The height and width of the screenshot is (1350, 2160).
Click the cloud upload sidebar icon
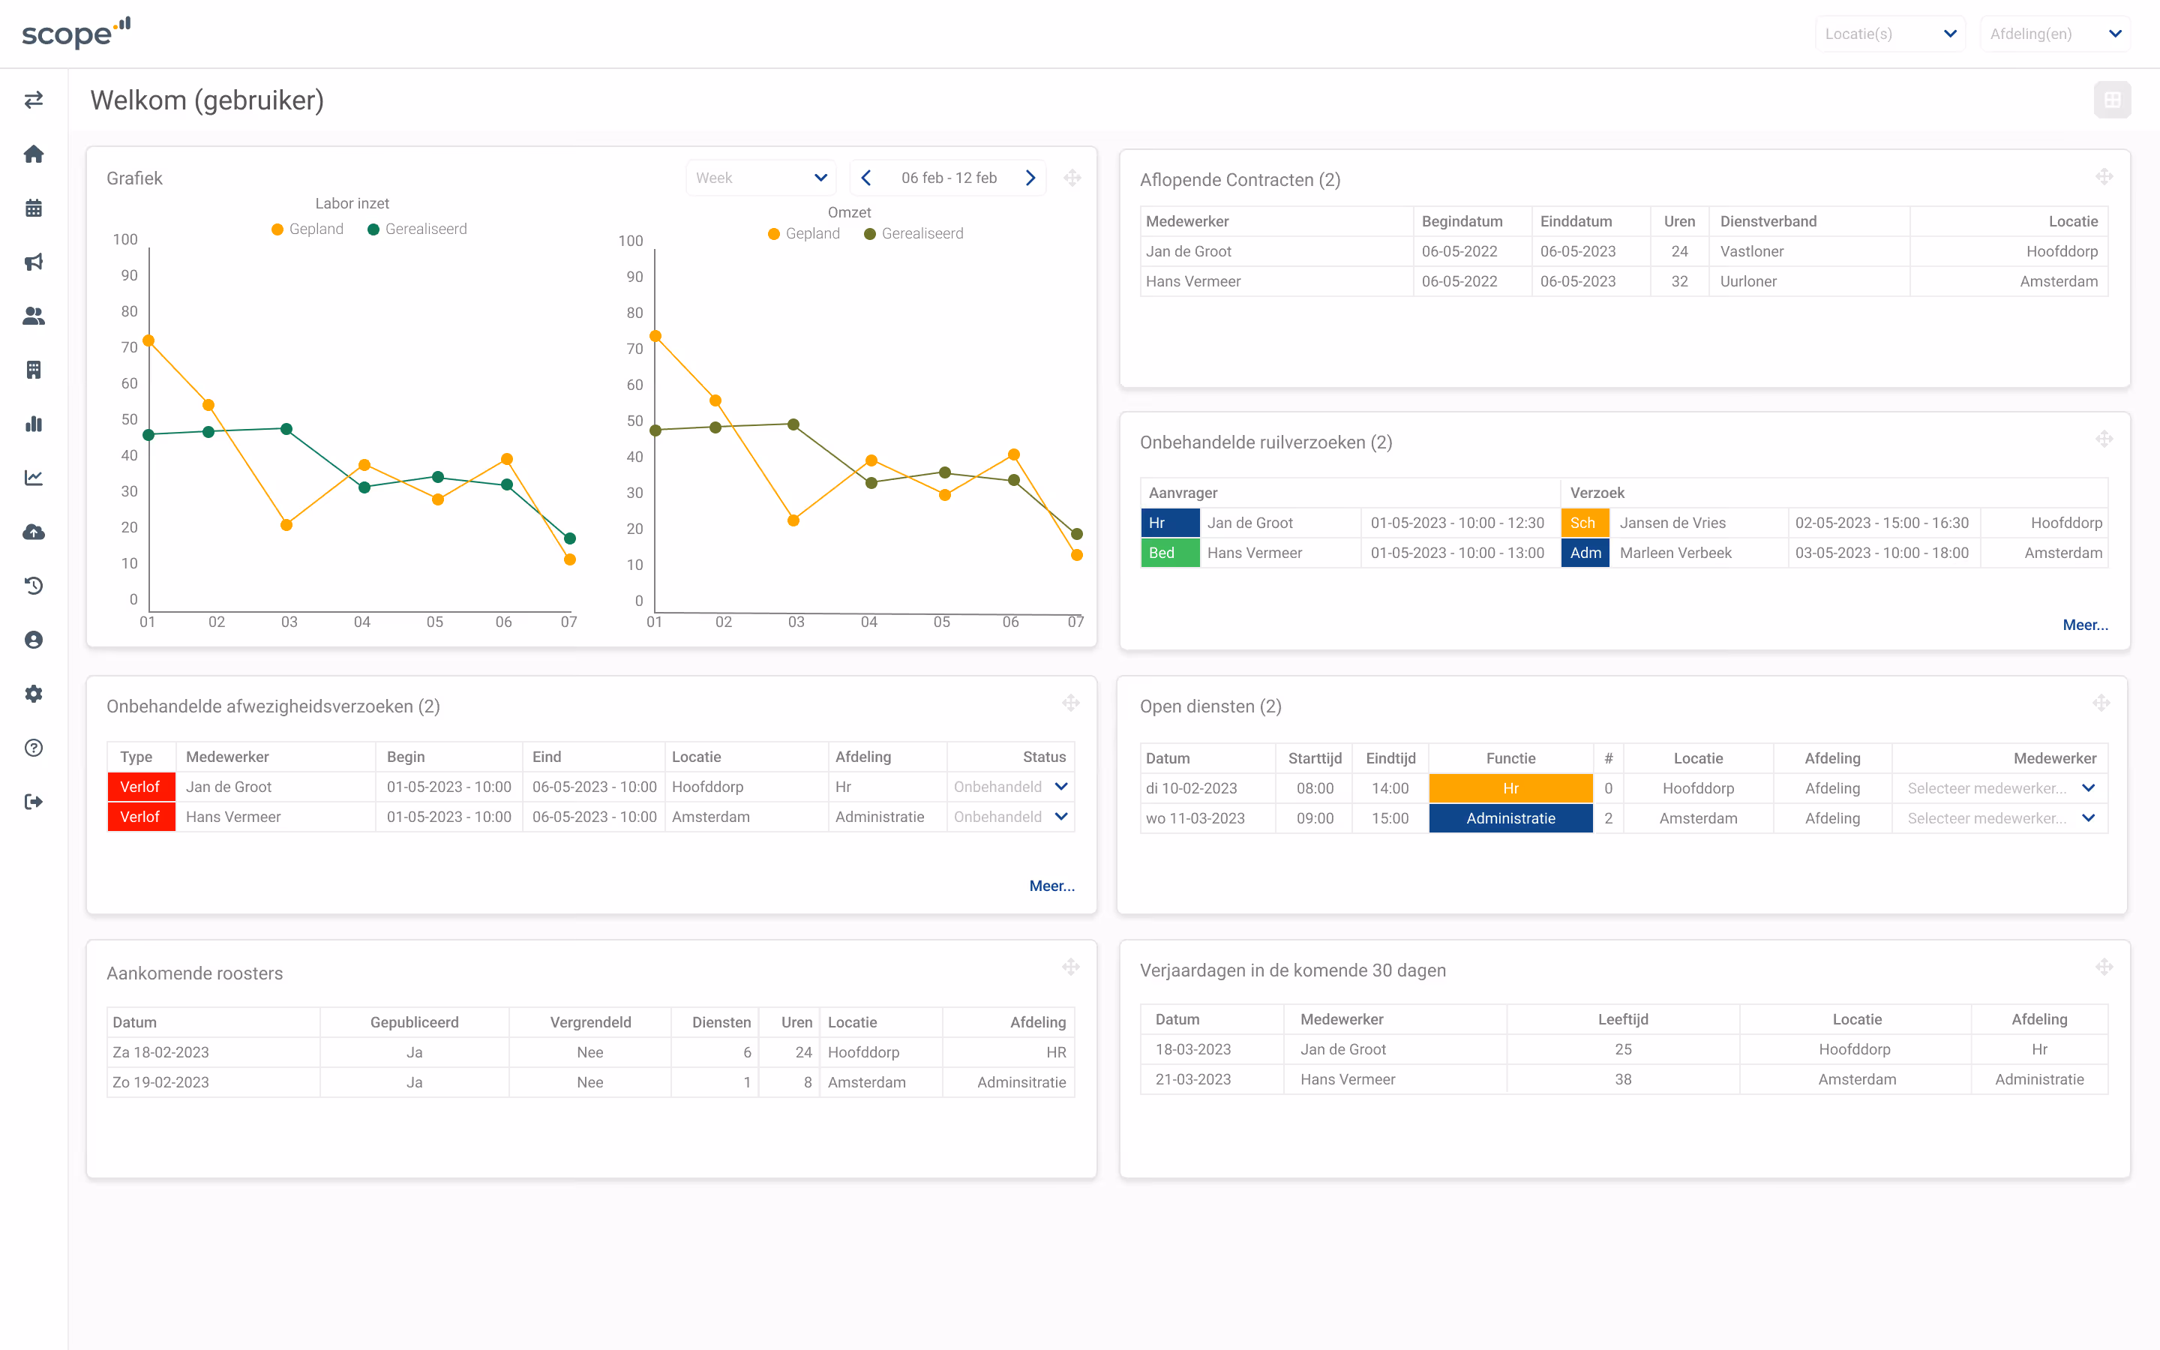[34, 532]
